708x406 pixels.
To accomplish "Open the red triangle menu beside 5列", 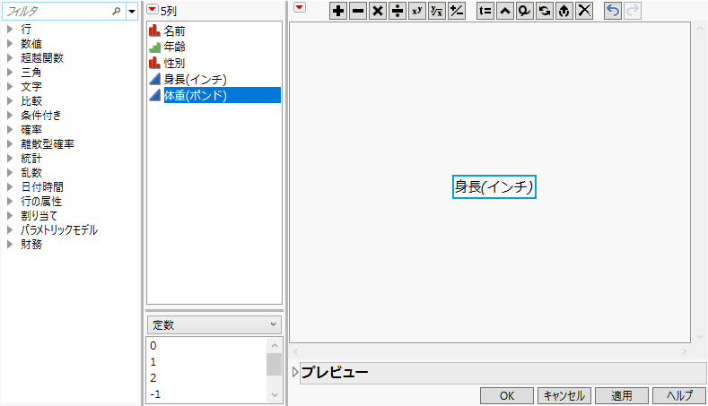I will pyautogui.click(x=153, y=10).
